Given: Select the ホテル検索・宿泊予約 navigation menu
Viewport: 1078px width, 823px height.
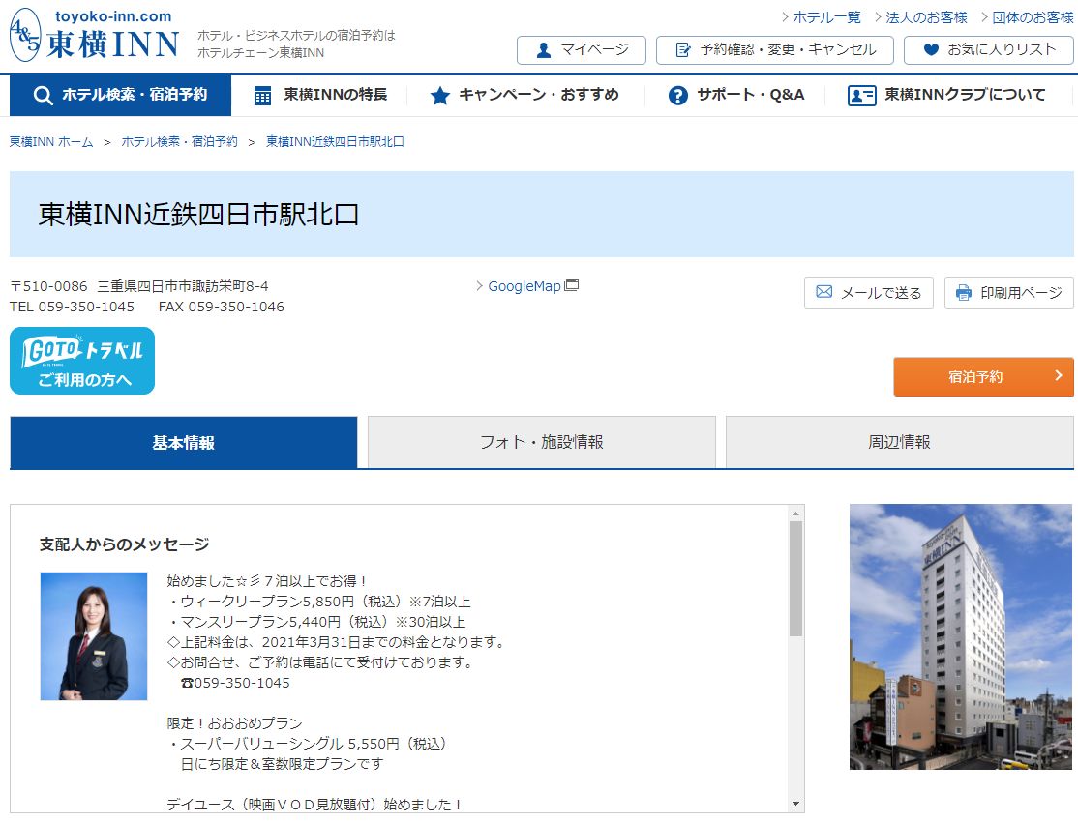Looking at the screenshot, I should coord(120,96).
